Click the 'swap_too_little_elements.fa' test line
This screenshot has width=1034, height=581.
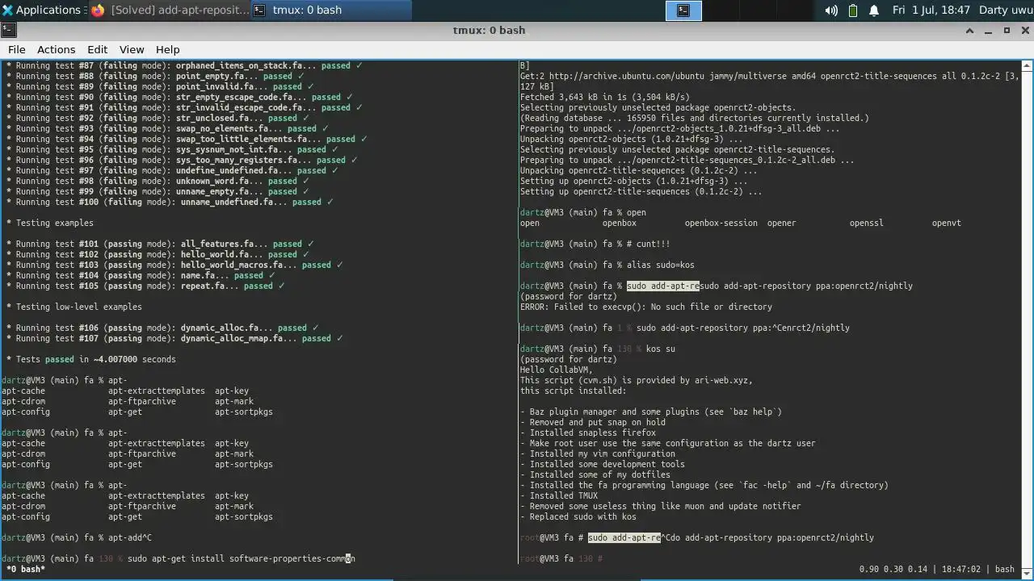(187, 139)
